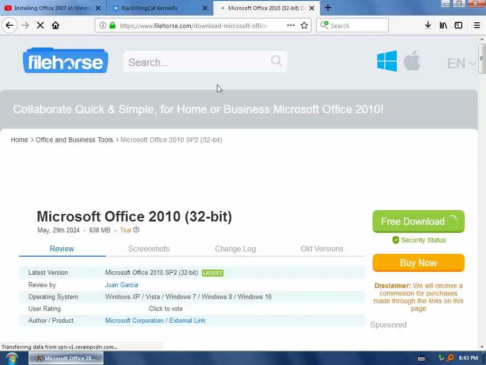
Task: Select the Apple Mac platform logo
Action: (412, 61)
